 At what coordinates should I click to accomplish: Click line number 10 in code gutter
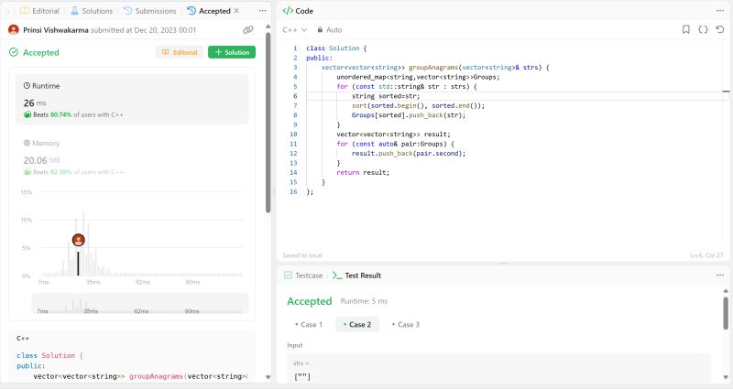pos(293,135)
